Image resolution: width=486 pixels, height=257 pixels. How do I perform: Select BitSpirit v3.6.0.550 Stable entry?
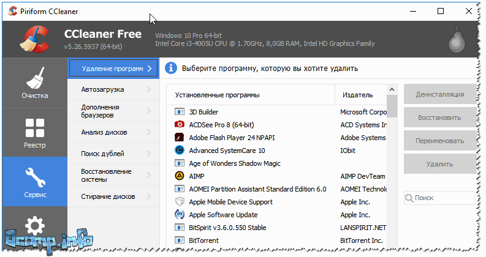point(227,228)
